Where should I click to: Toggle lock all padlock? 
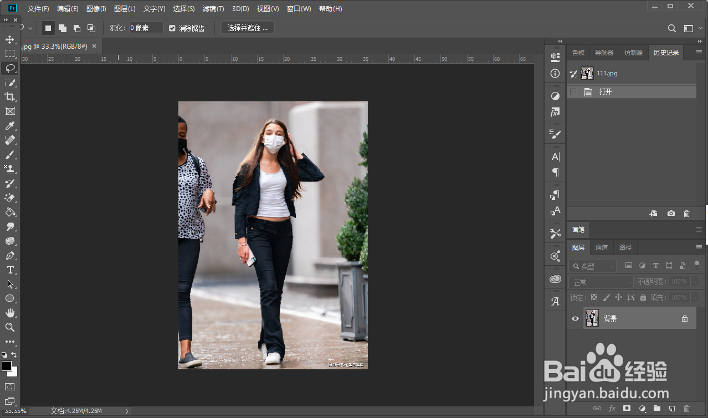pos(643,297)
